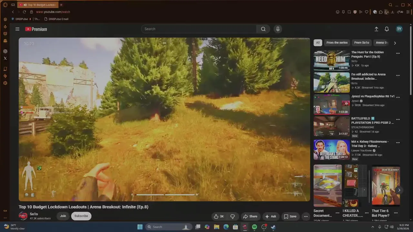Open Steam from the taskbar
Image resolution: width=413 pixels, height=232 pixels.
click(x=273, y=227)
